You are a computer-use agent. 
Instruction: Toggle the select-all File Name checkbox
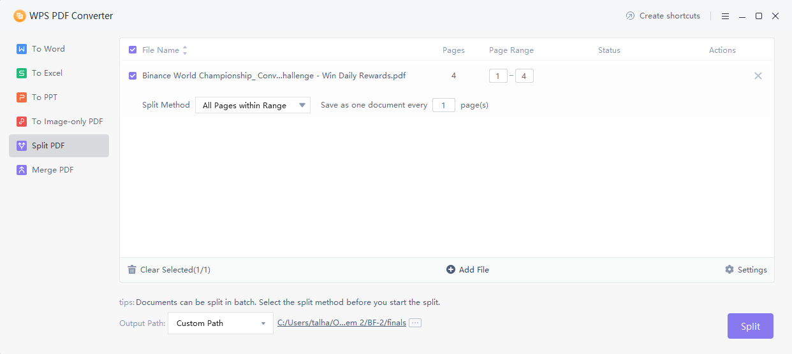pyautogui.click(x=133, y=50)
